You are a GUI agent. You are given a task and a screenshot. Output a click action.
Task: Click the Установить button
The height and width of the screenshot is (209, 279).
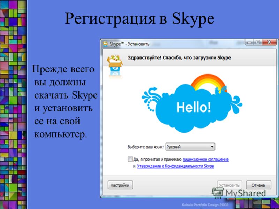coord(229,185)
